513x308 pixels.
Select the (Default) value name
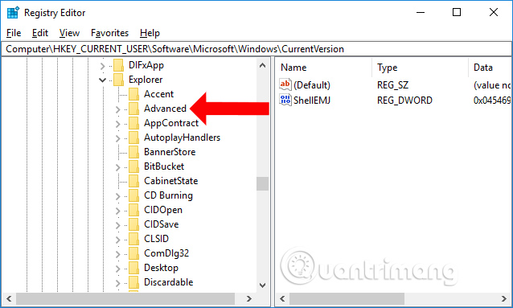tap(312, 85)
